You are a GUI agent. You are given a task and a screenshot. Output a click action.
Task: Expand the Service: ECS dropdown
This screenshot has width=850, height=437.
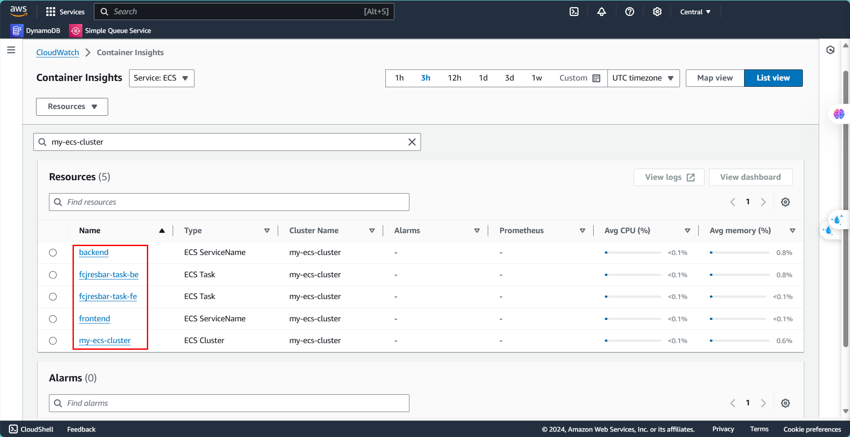[x=162, y=78]
